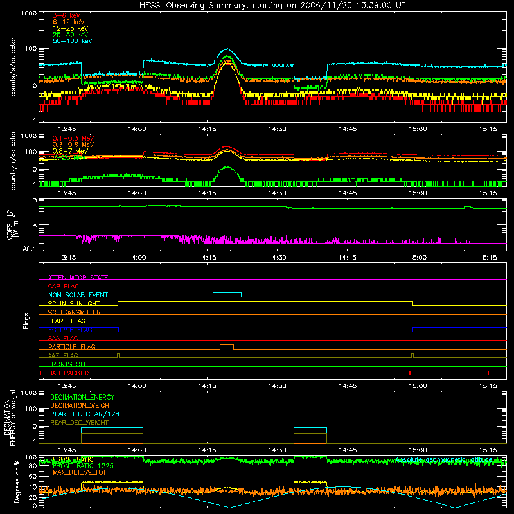514x514 pixels.
Task: Select the SC_IN_SUNLIGHT flag label
Action: click(x=74, y=303)
